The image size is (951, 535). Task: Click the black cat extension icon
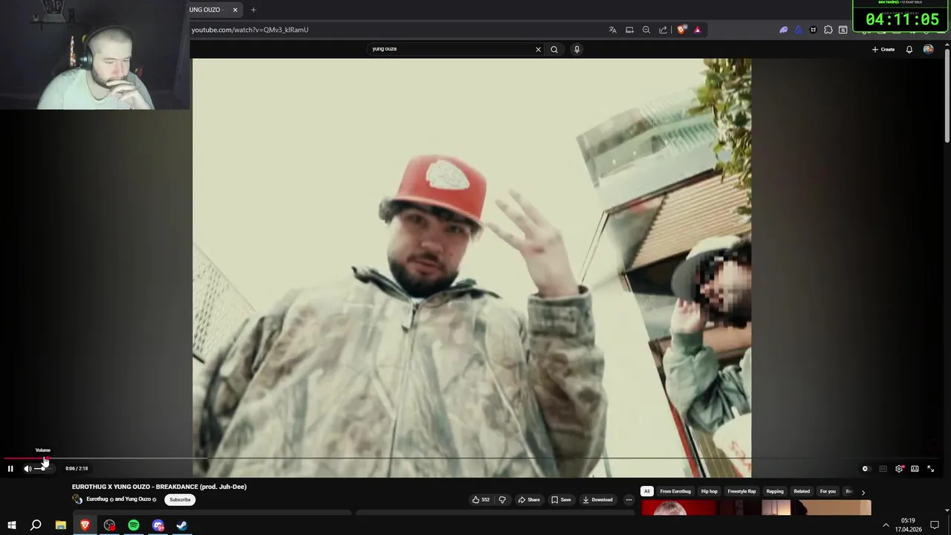click(813, 30)
